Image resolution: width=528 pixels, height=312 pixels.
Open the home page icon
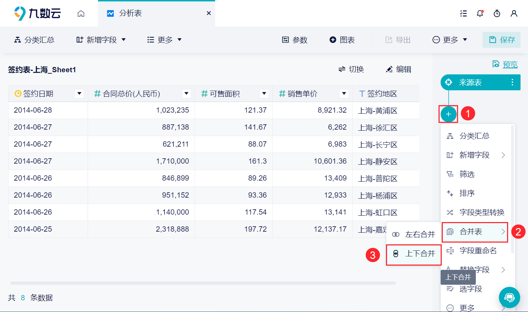(x=81, y=13)
